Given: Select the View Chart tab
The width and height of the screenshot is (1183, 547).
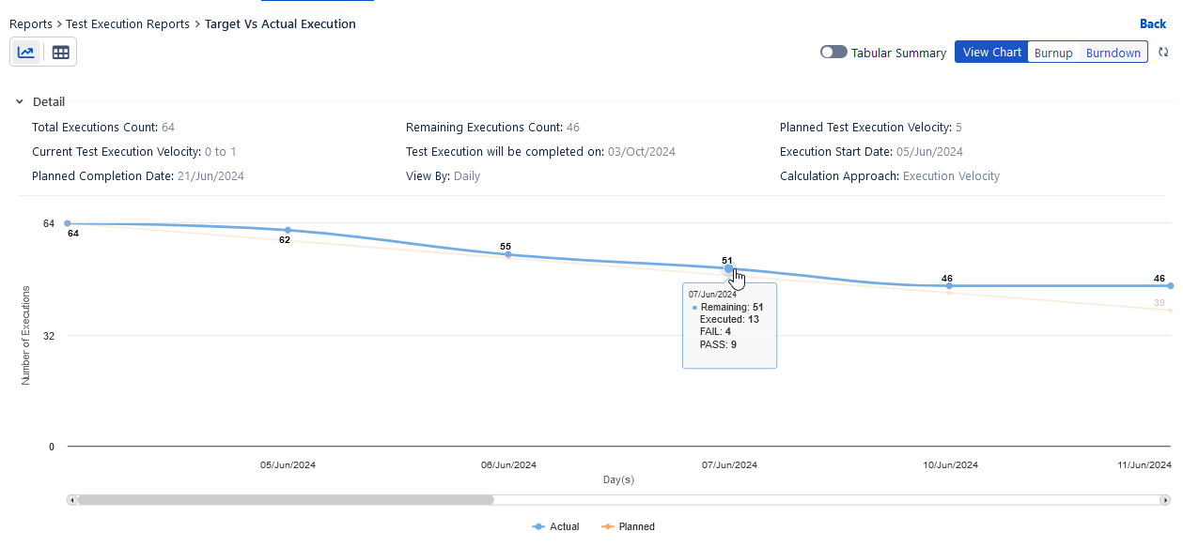Looking at the screenshot, I should (990, 53).
